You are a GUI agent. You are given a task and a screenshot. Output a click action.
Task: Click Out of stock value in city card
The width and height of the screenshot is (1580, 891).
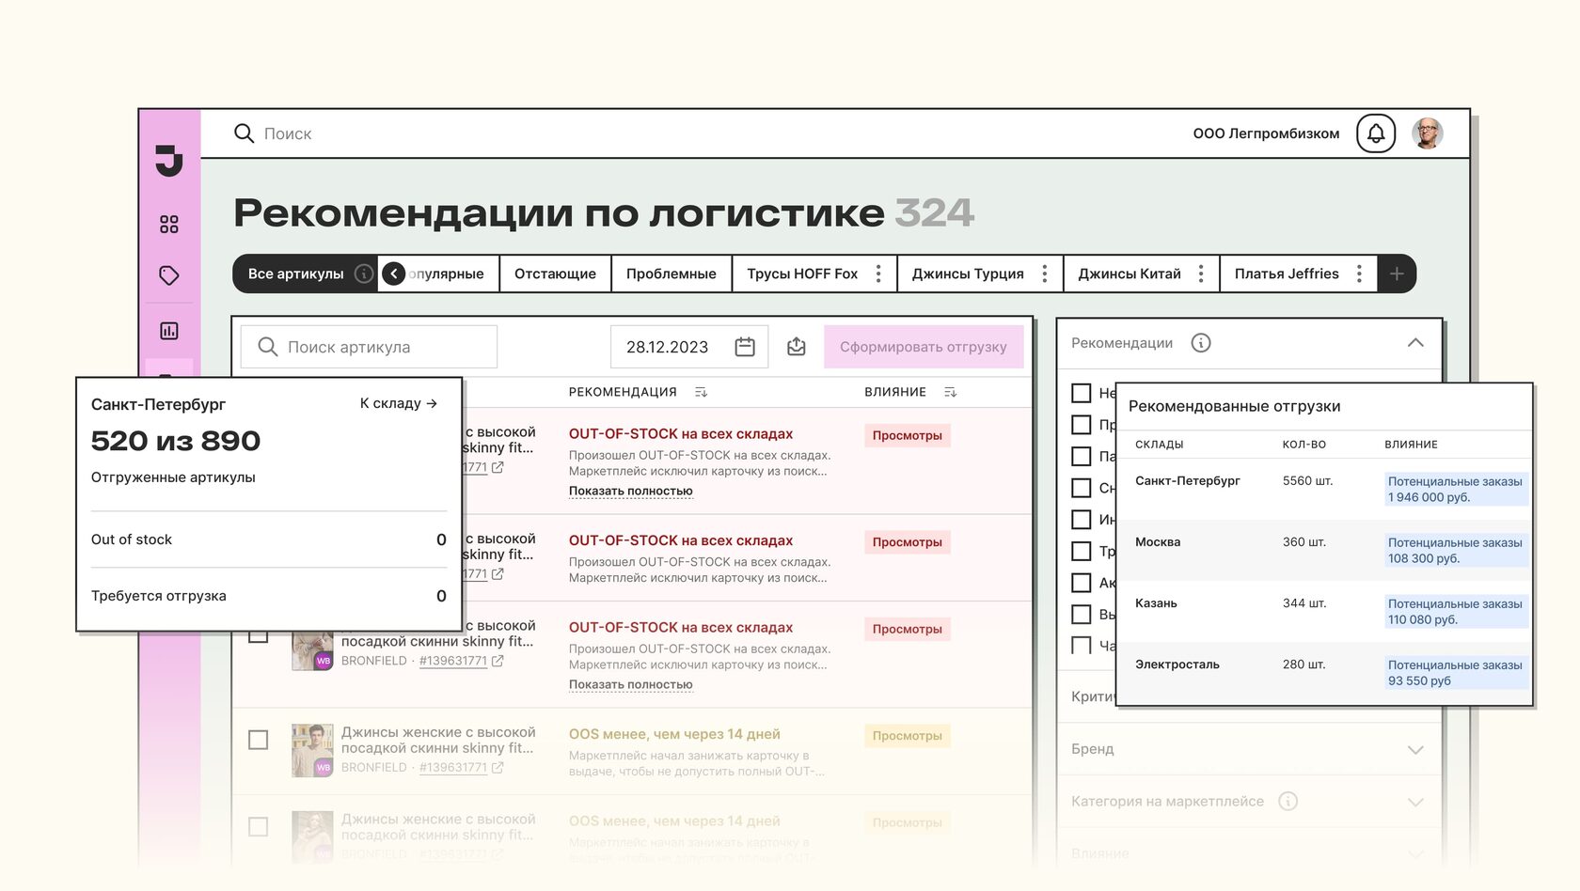441,539
